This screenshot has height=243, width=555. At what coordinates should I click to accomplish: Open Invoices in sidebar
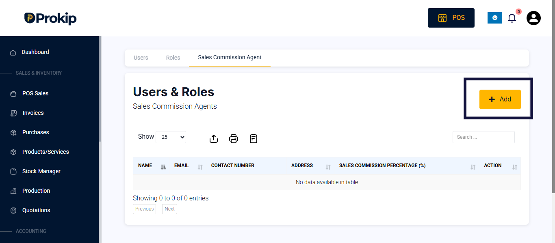pos(33,113)
